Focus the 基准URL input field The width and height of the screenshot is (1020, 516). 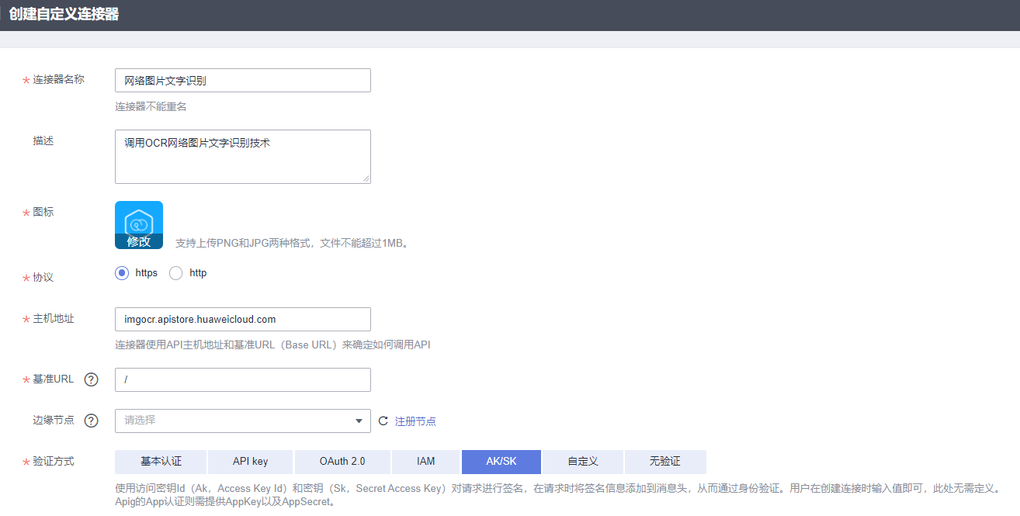point(243,379)
